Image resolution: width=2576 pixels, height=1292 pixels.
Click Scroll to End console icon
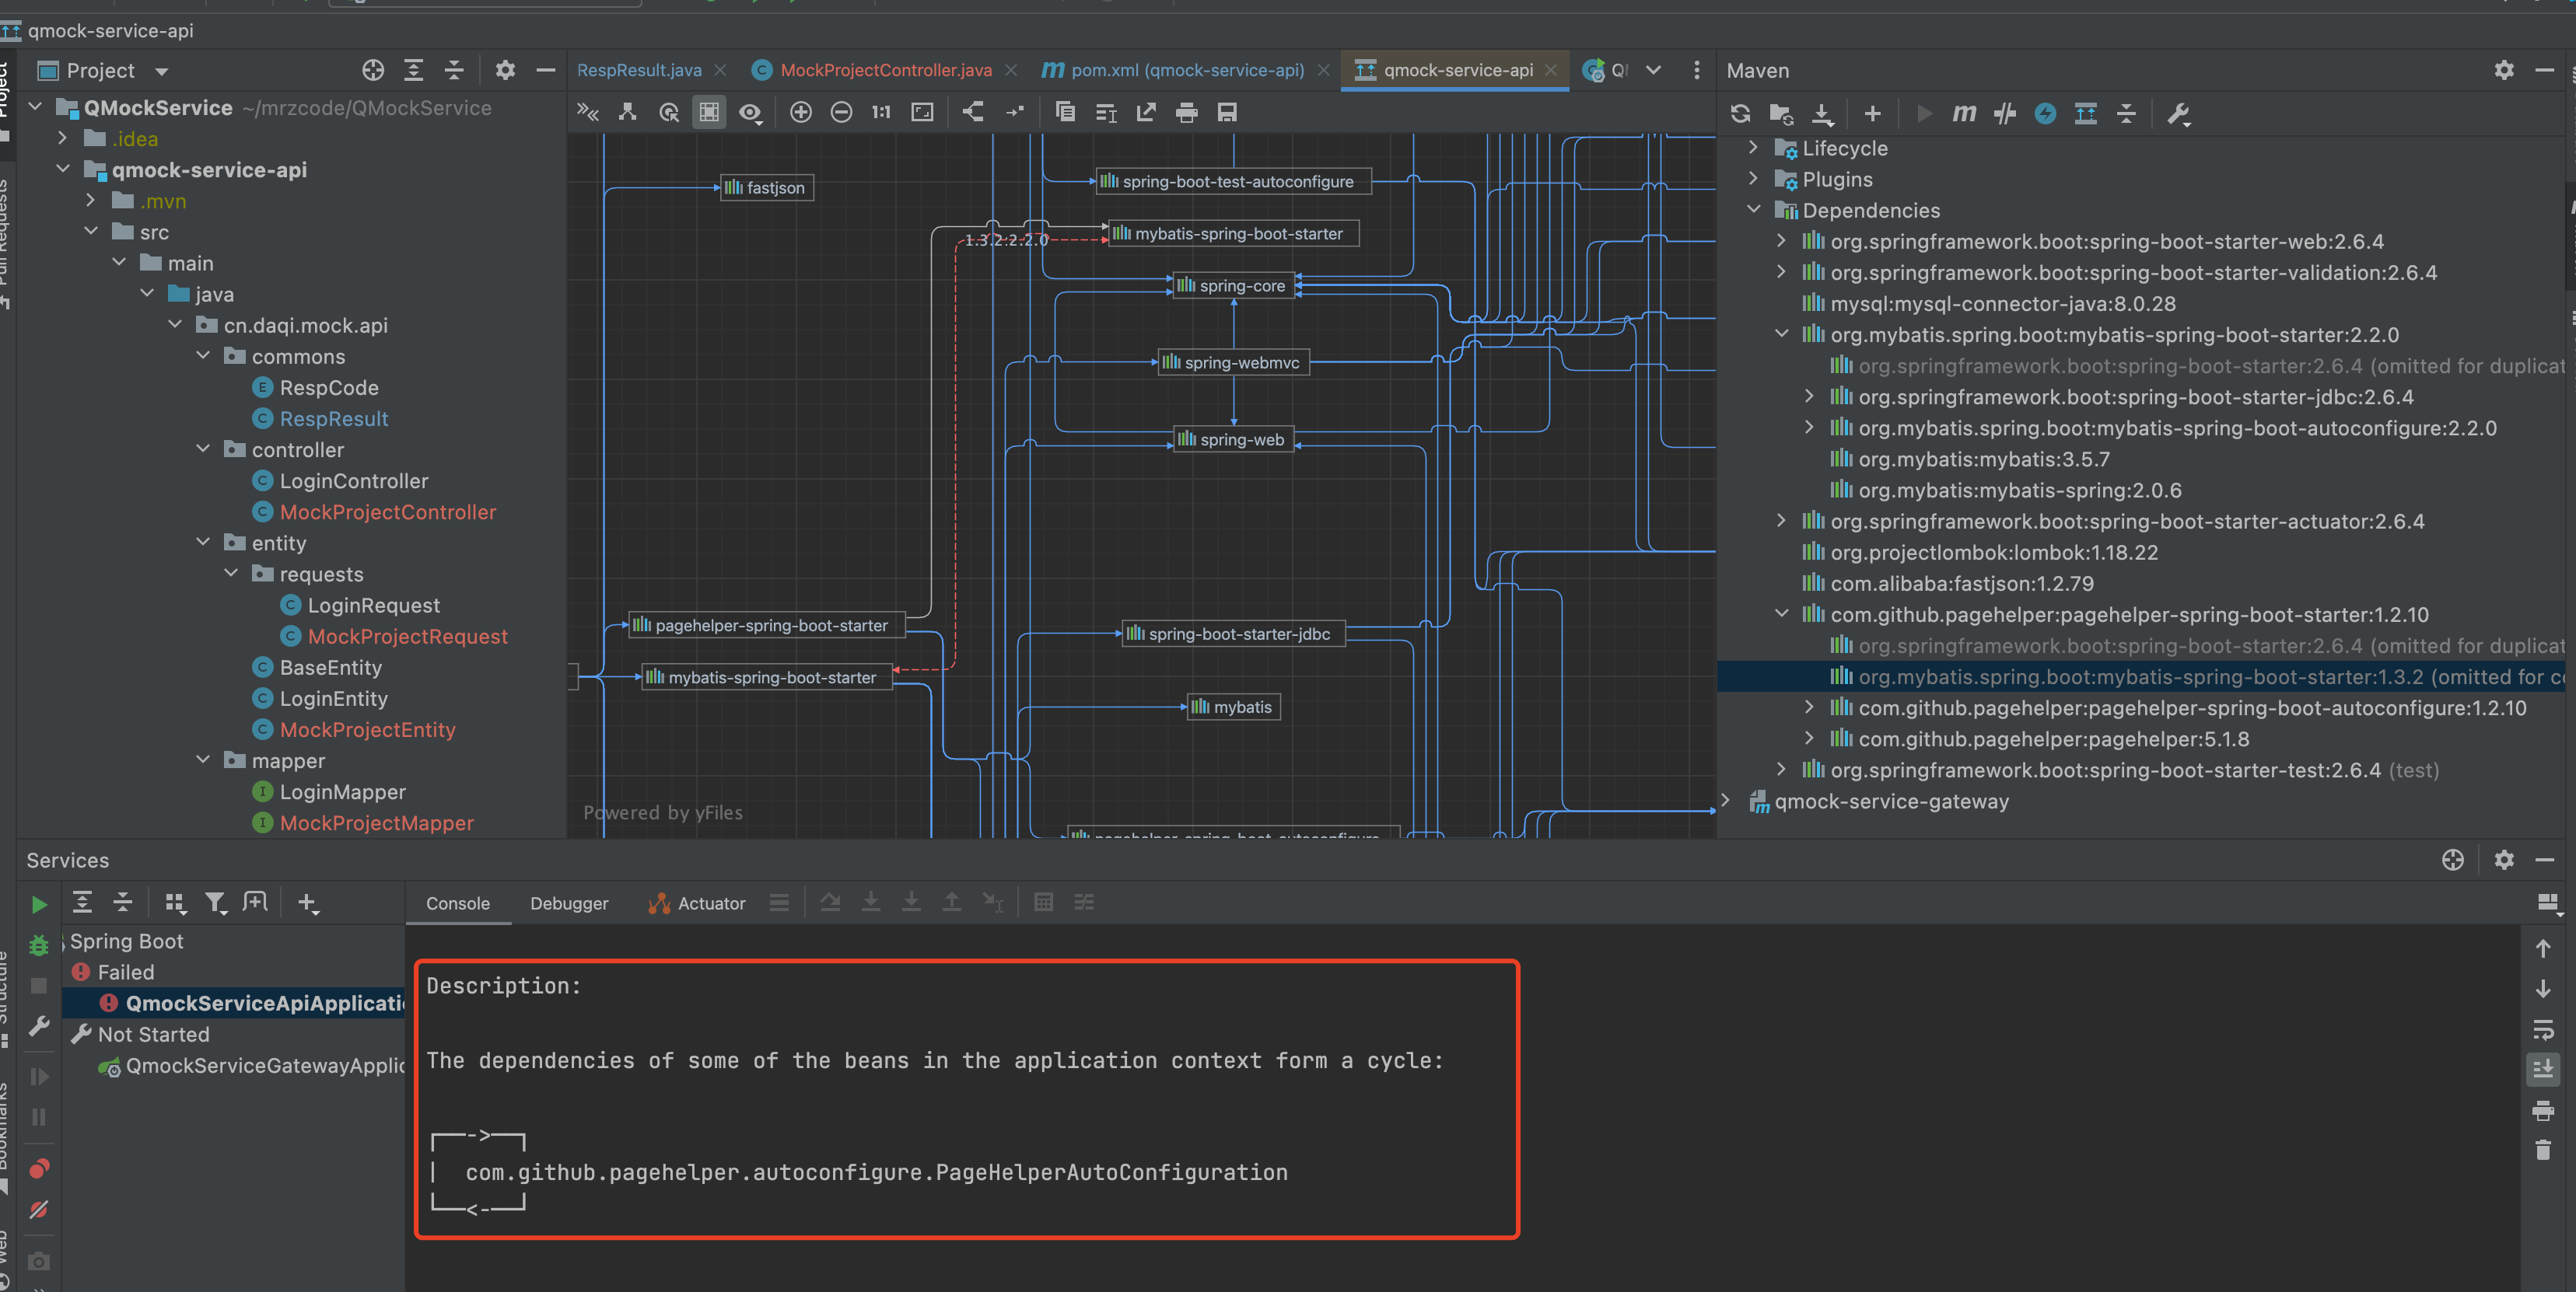(x=2543, y=1068)
